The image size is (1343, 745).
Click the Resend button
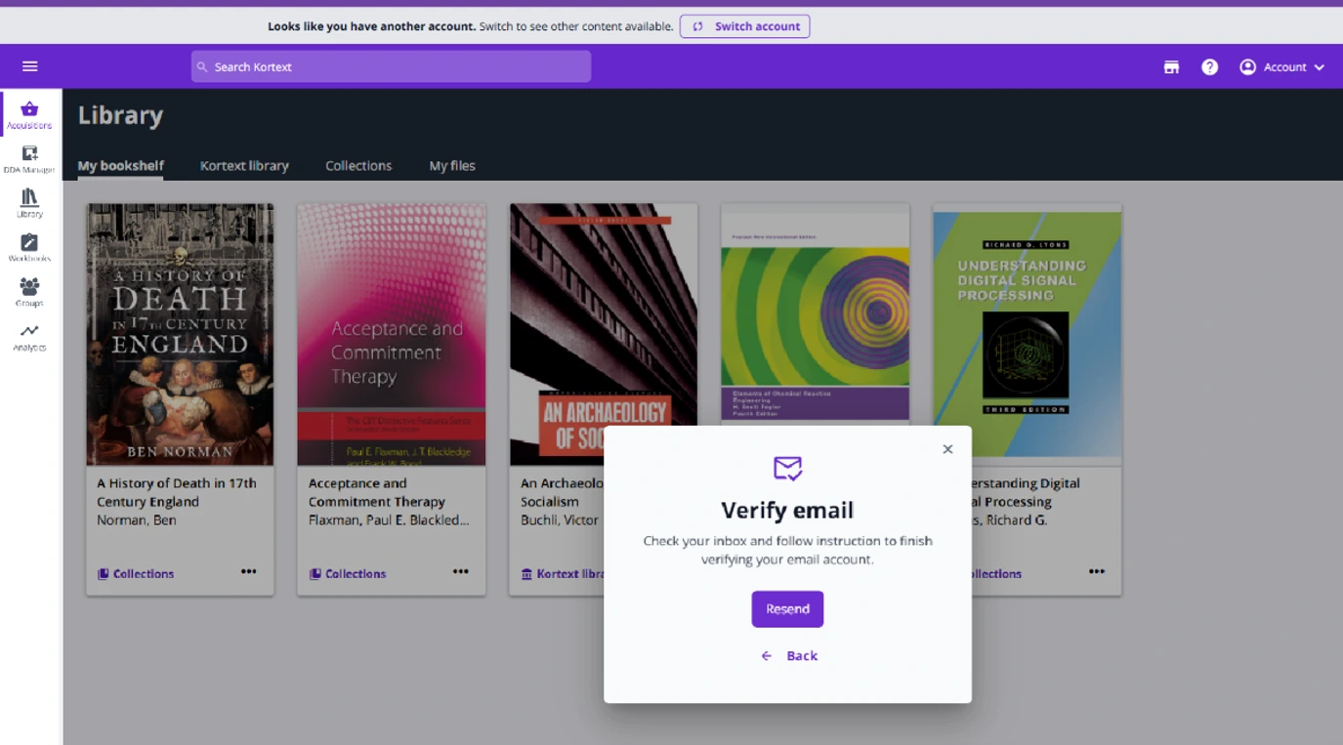click(x=787, y=609)
